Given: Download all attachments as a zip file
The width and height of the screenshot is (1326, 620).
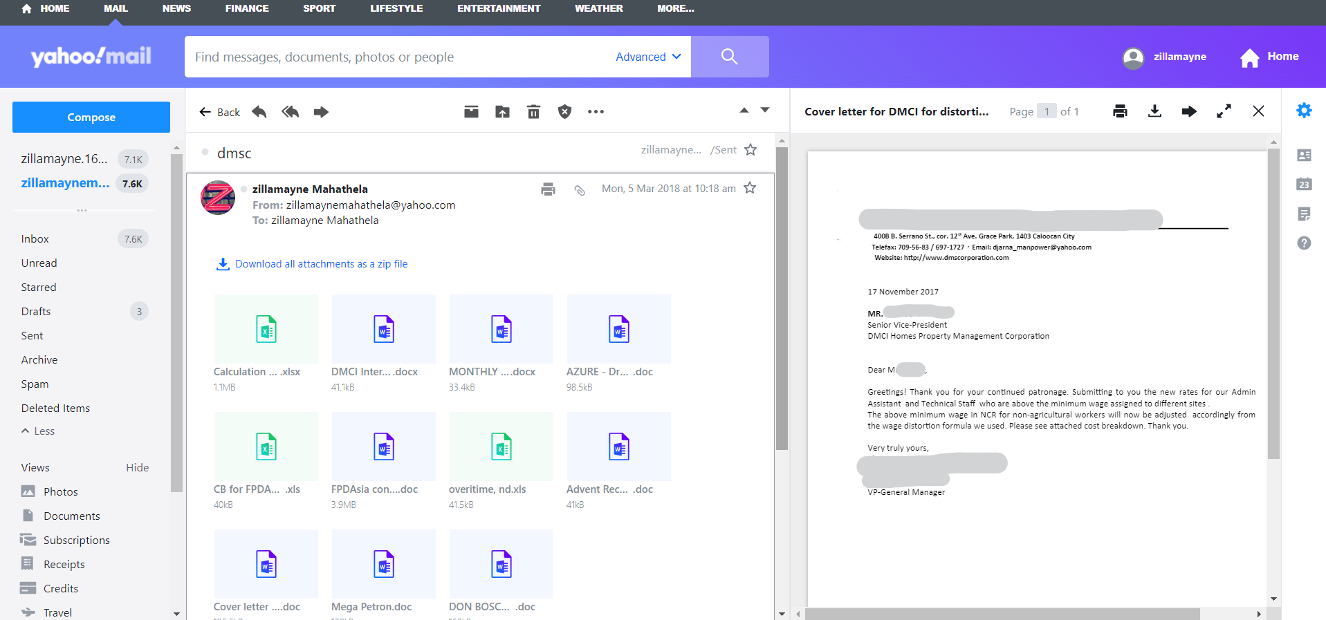Looking at the screenshot, I should pyautogui.click(x=312, y=264).
